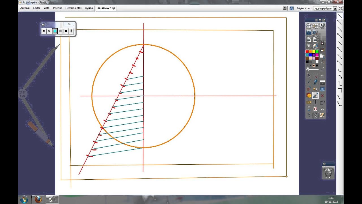Toggle the record button on recorder
The width and height of the screenshot is (362, 204).
pos(55,31)
